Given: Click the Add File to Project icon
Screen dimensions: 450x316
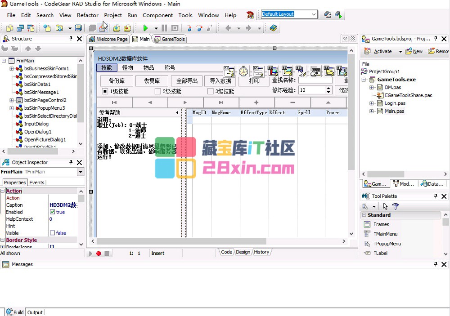Looking at the screenshot, I should point(117,28).
